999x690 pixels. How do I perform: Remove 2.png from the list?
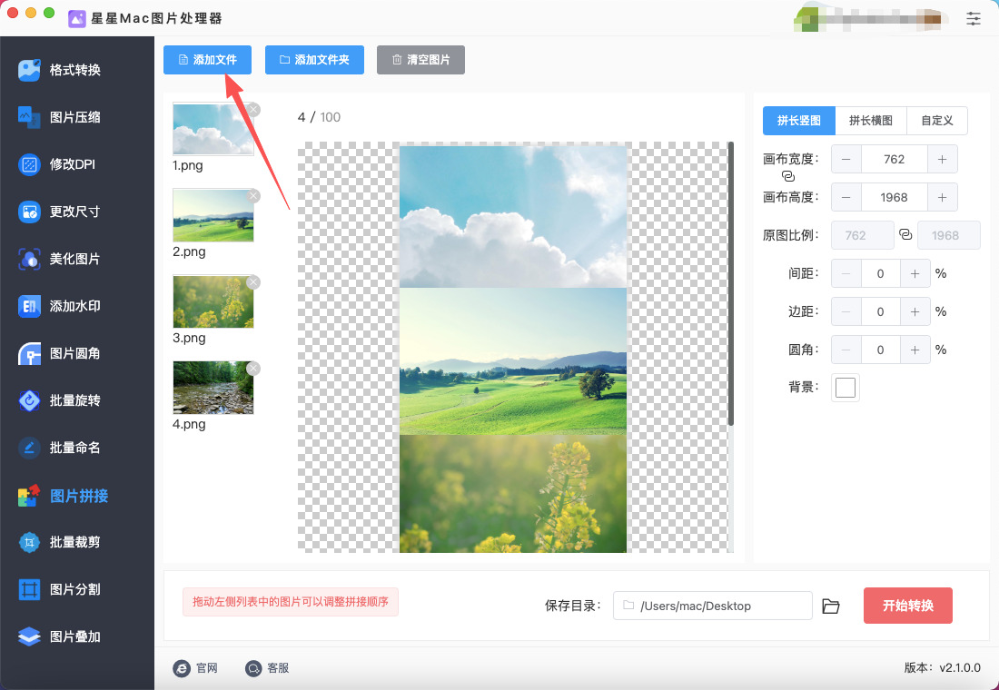pos(253,196)
